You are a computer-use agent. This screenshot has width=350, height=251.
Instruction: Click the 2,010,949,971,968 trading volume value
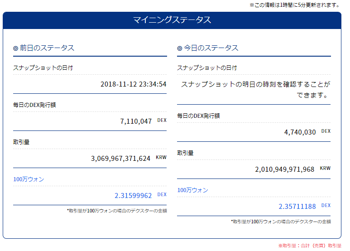tap(284, 169)
